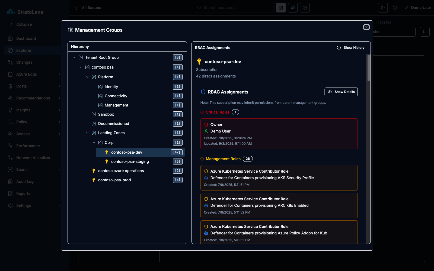The height and width of the screenshot is (271, 434).
Task: Focus the Search resources field
Action: pos(234,8)
